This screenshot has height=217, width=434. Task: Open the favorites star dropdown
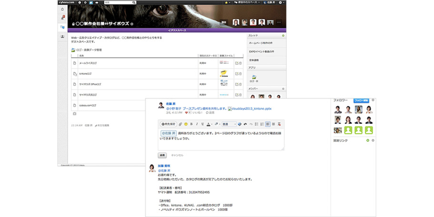click(x=227, y=2)
